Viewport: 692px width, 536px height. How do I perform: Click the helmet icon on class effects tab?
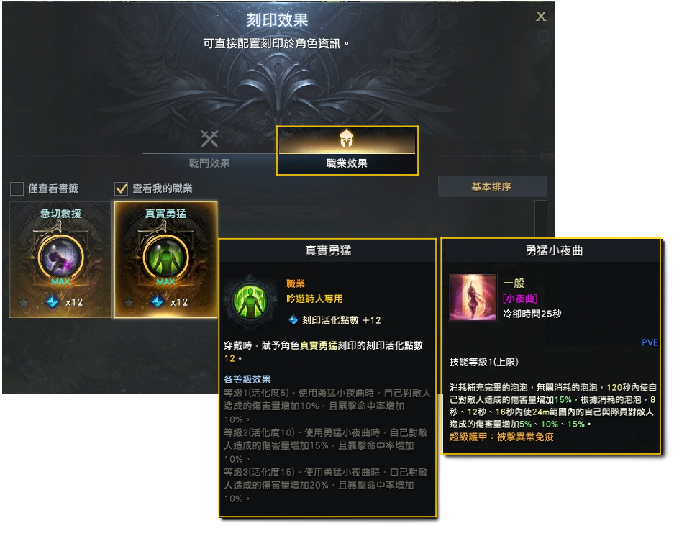pos(347,139)
